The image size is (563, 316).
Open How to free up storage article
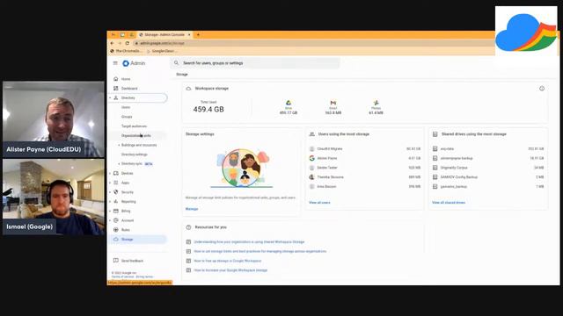pos(228,261)
